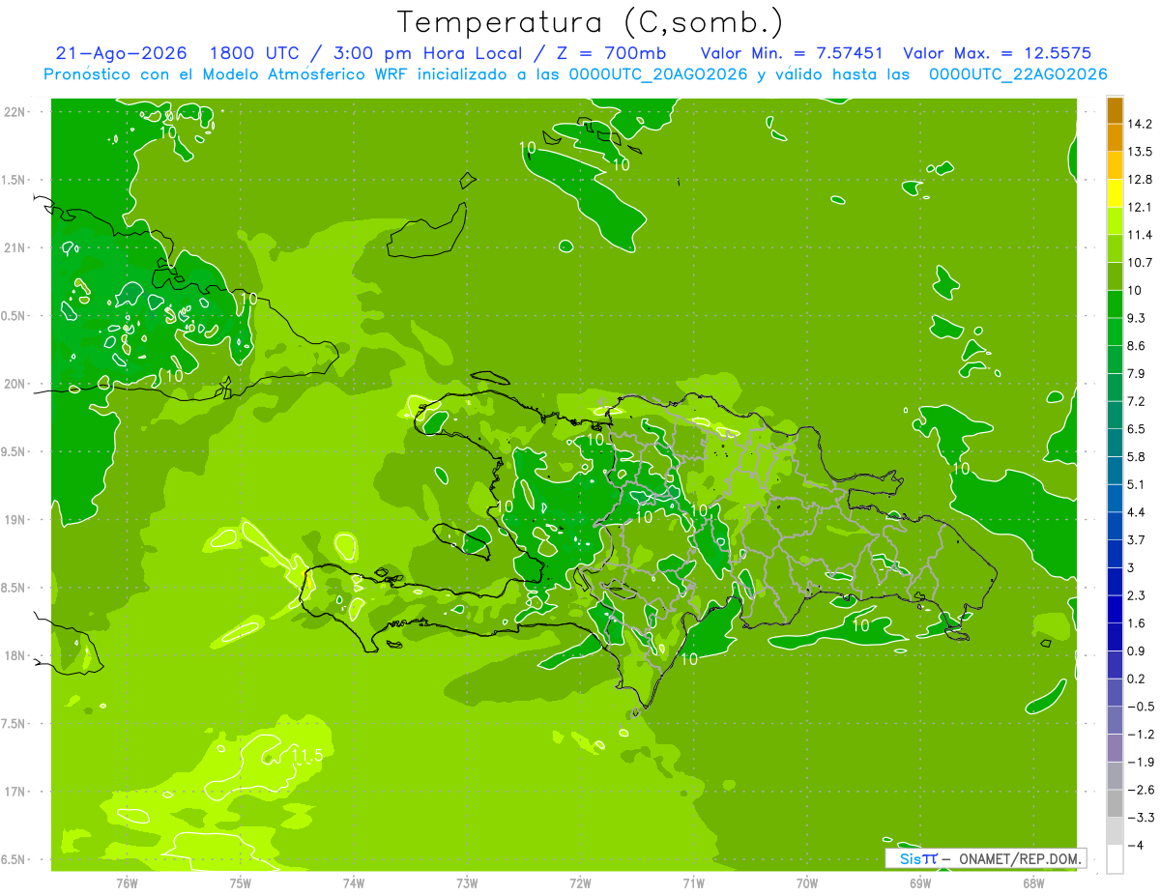Click the '8.6' colorbar value

pyautogui.click(x=1137, y=345)
